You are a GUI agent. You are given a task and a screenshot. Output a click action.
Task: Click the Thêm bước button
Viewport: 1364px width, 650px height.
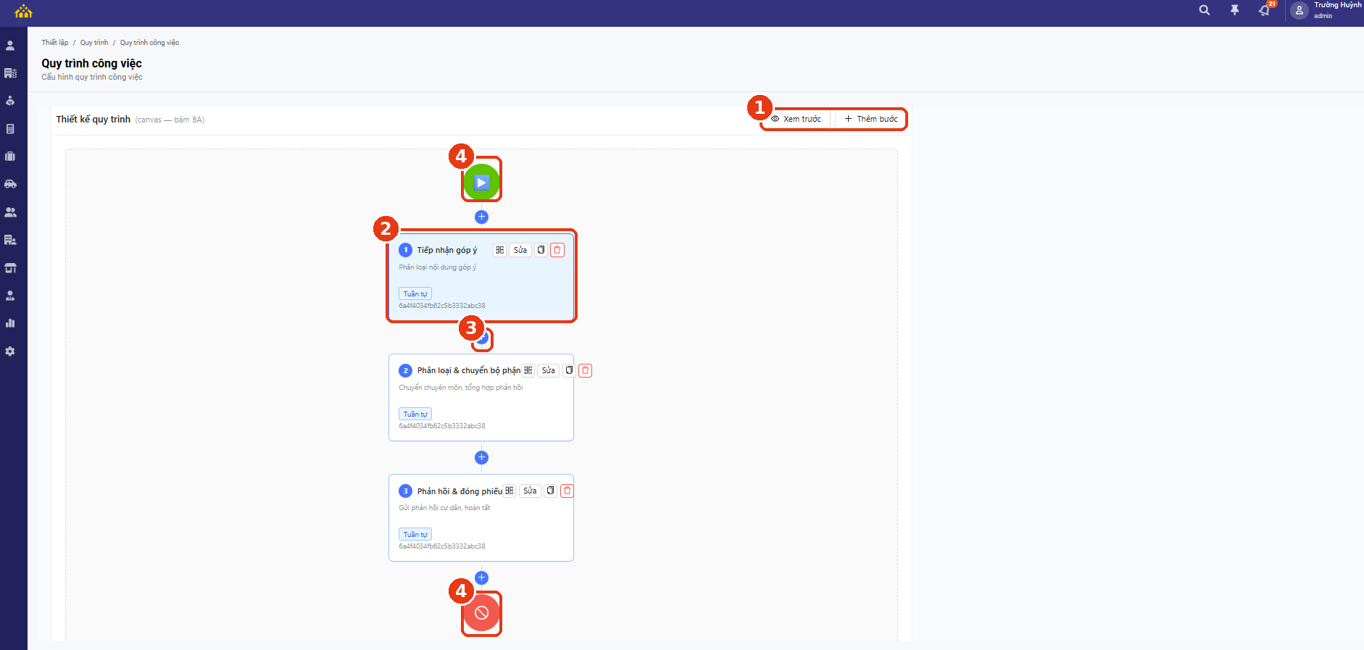click(x=870, y=119)
